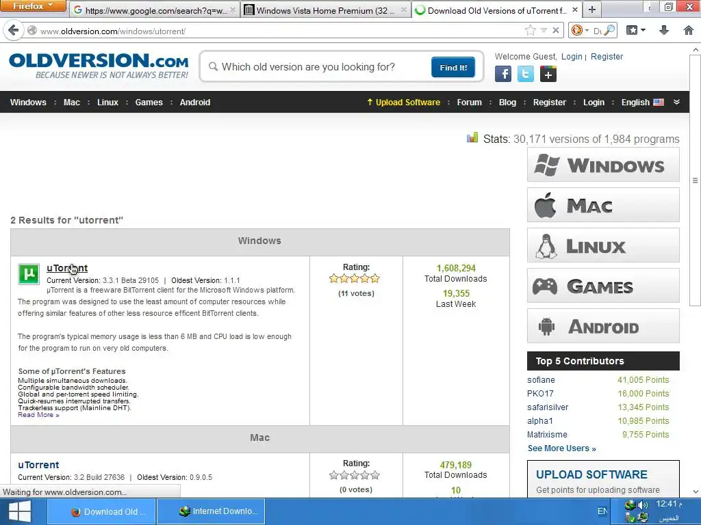Open a new browser tab with plus button

(592, 10)
